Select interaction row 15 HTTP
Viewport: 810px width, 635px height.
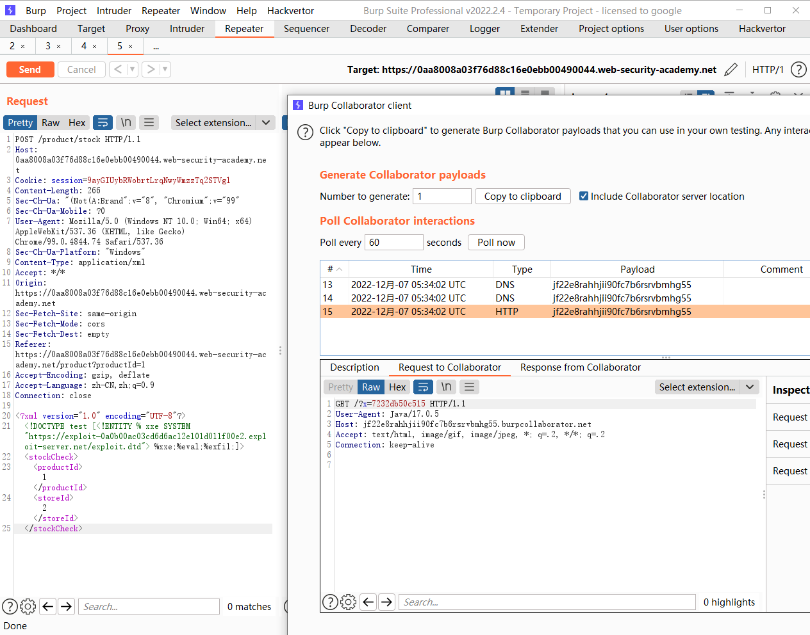click(565, 312)
